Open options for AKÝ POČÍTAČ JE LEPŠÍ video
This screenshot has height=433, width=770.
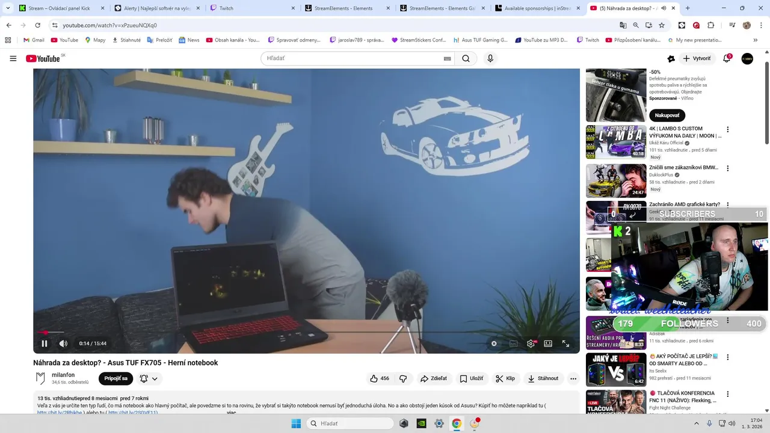tap(727, 357)
